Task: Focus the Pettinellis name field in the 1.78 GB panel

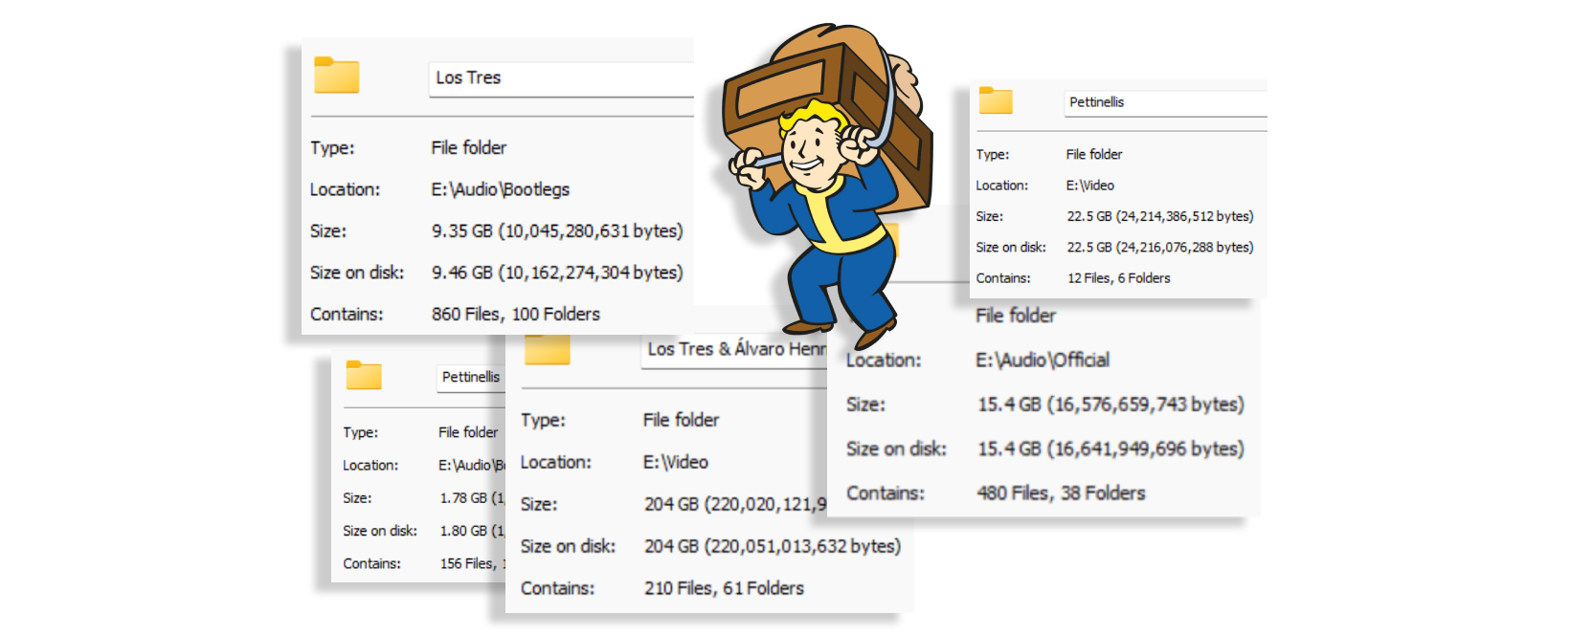Action: 471,377
